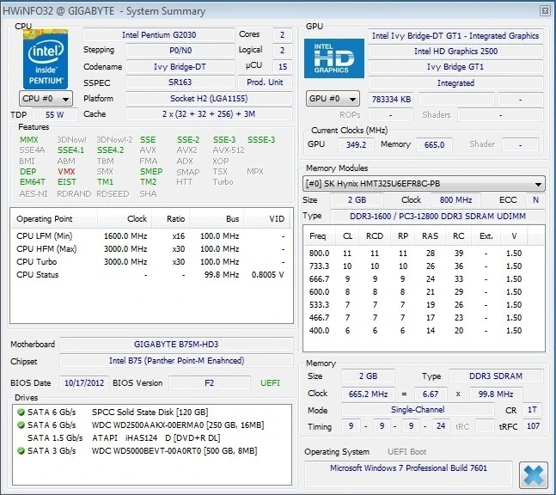Click the RAS column header

[431, 235]
